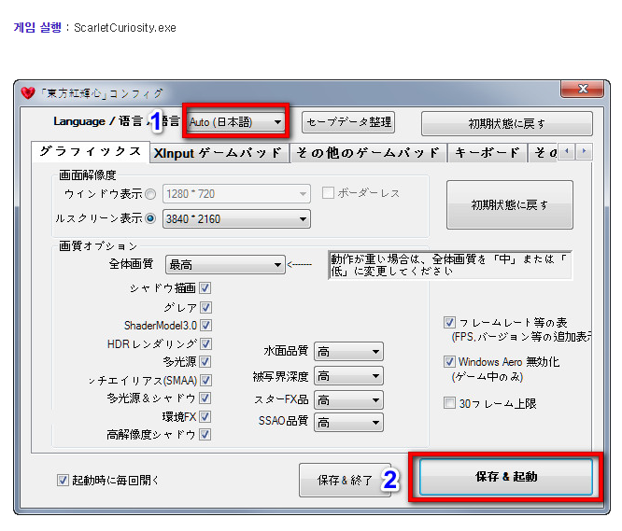This screenshot has width=622, height=531.
Task: Click the heart app icon in title bar
Action: coord(28,93)
